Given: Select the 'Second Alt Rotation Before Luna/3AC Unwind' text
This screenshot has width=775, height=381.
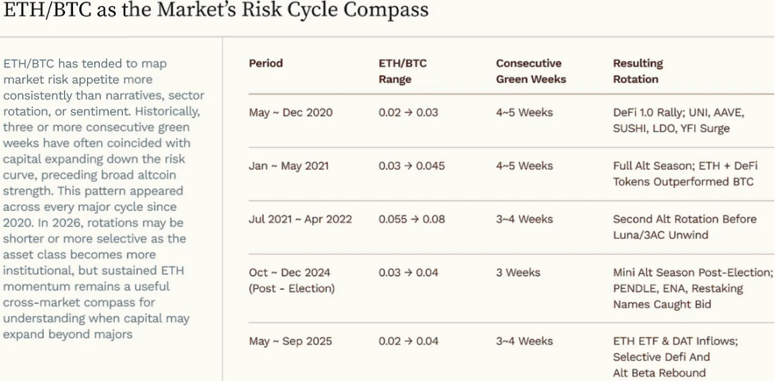Looking at the screenshot, I should click(685, 227).
